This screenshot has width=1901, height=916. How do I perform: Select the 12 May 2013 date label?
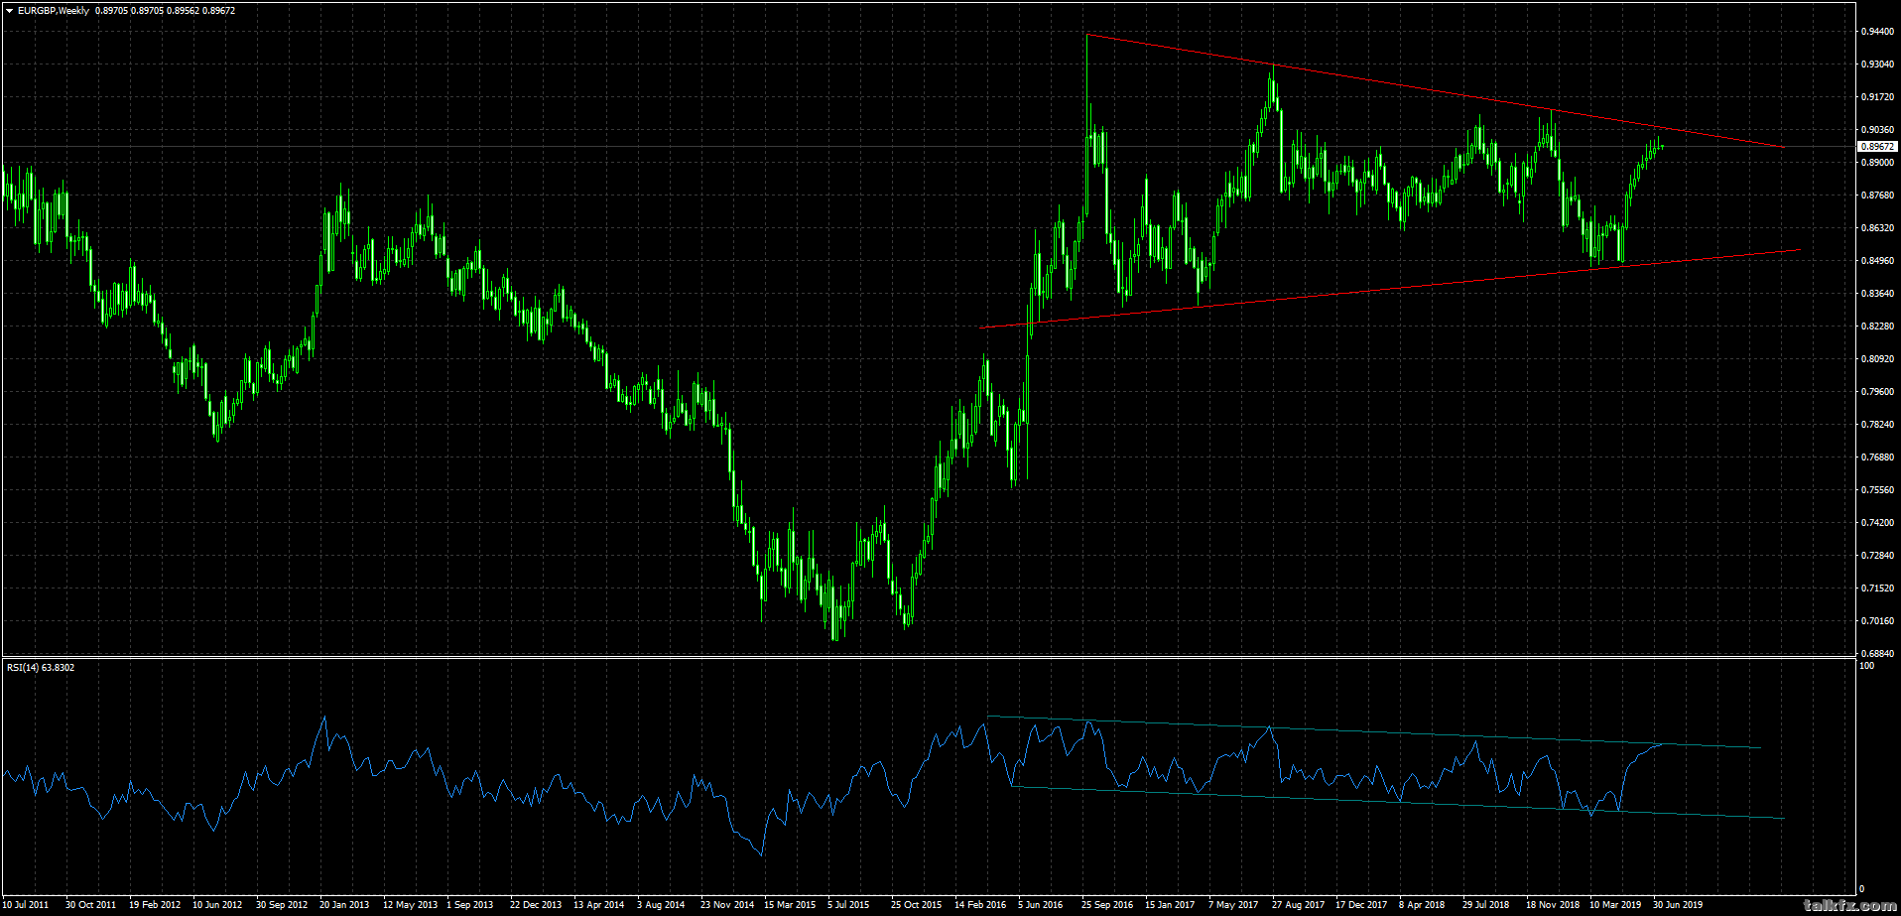tap(410, 905)
